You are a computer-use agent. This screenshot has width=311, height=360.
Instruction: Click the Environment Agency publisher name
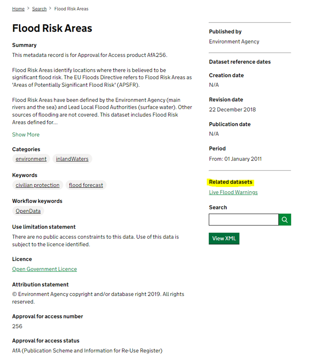[x=234, y=41]
